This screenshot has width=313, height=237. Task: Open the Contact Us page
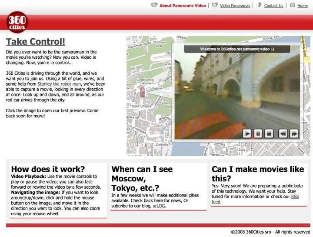pyautogui.click(x=274, y=6)
